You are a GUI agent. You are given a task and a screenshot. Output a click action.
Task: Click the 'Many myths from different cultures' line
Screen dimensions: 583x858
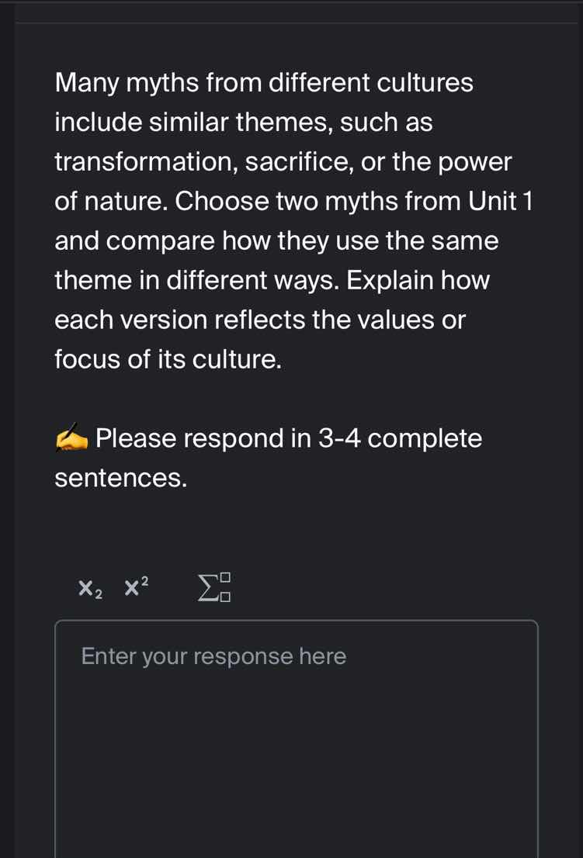point(264,82)
